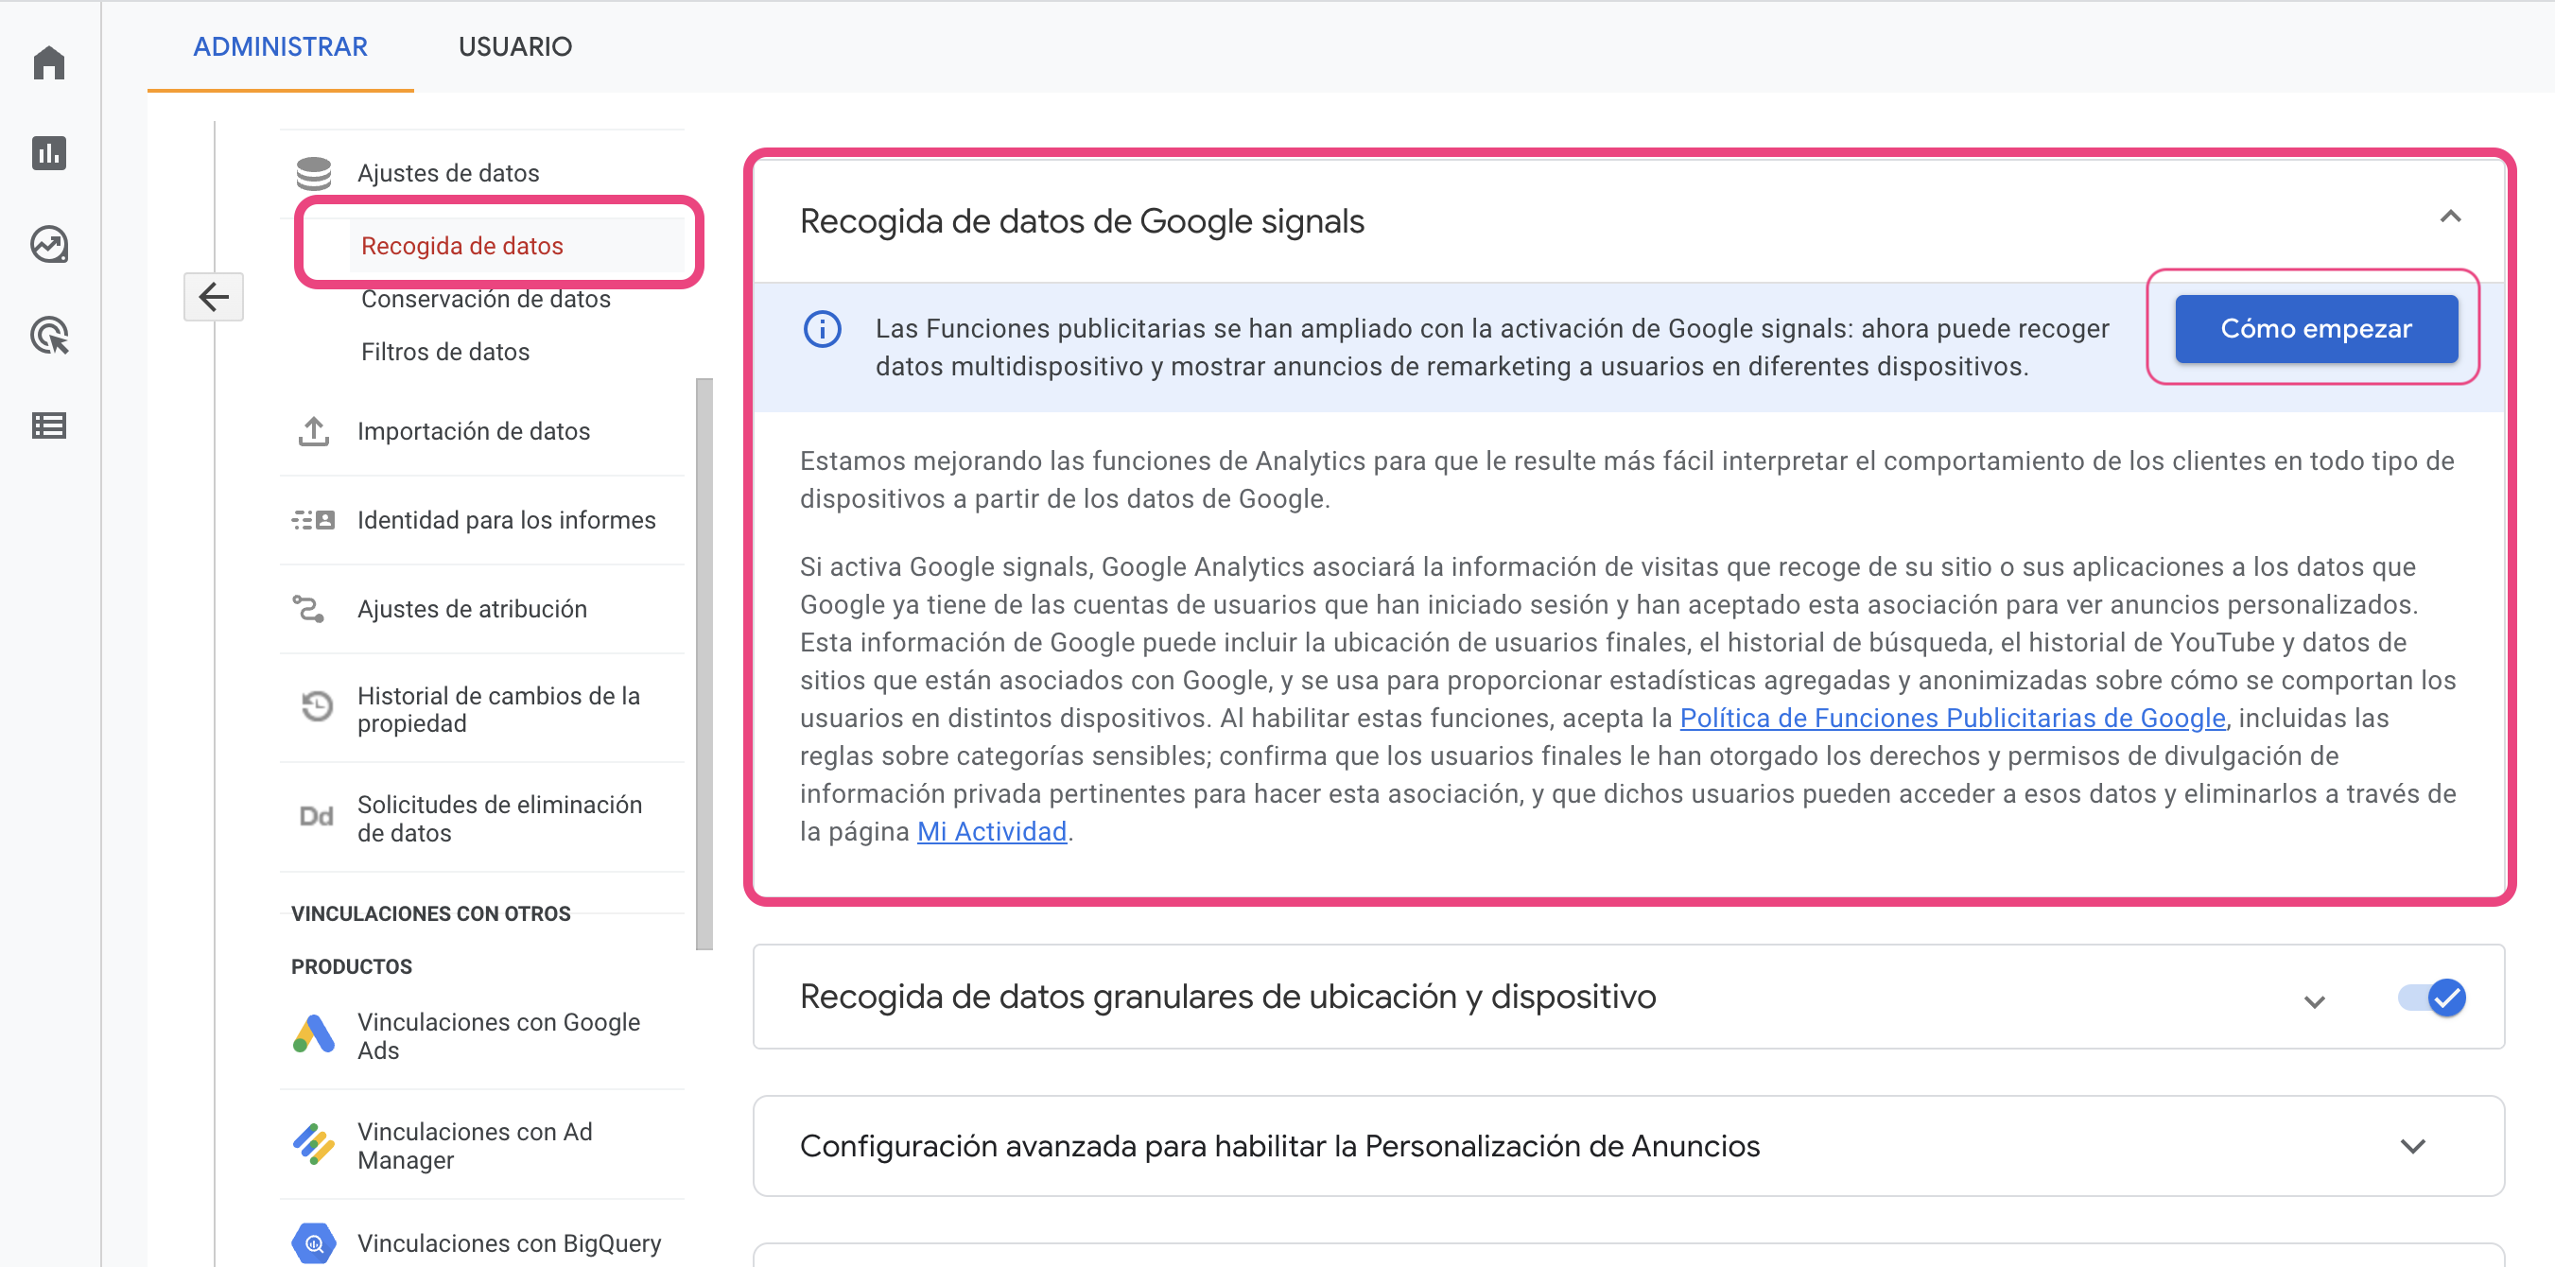This screenshot has height=1267, width=2555.
Task: Click the Ajustes de atribución icon
Action: (x=309, y=609)
